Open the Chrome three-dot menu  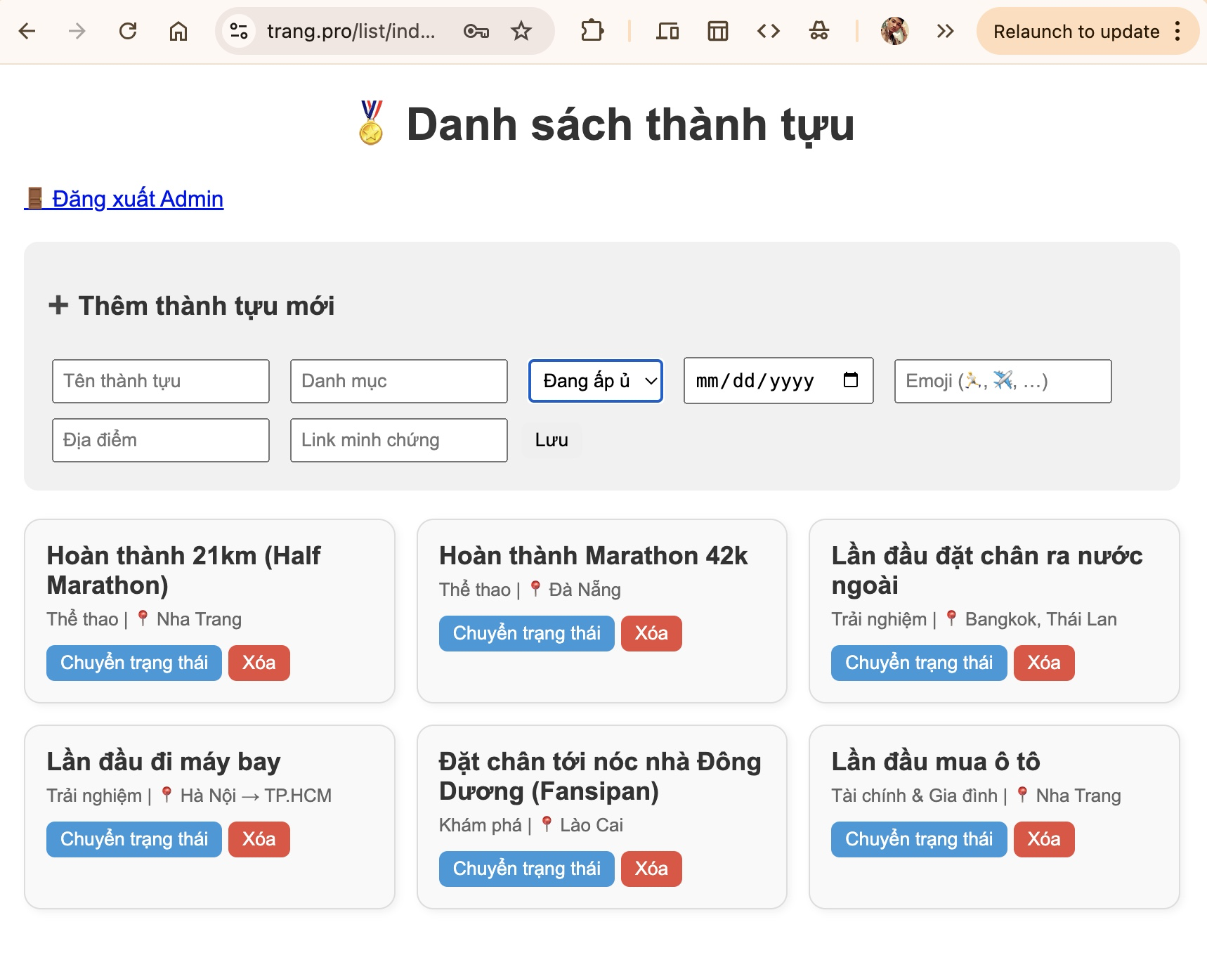click(x=1177, y=31)
